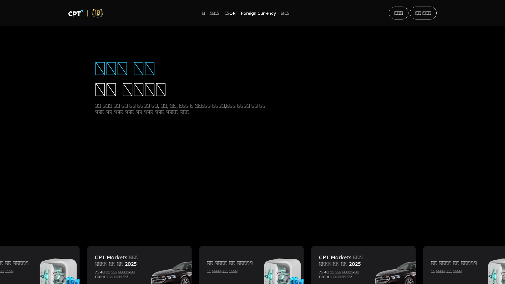Open nav item between first item and OR item
The height and width of the screenshot is (284, 505).
click(x=214, y=13)
